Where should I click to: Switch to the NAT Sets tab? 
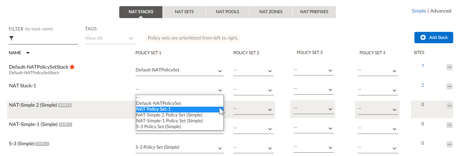pyautogui.click(x=184, y=12)
